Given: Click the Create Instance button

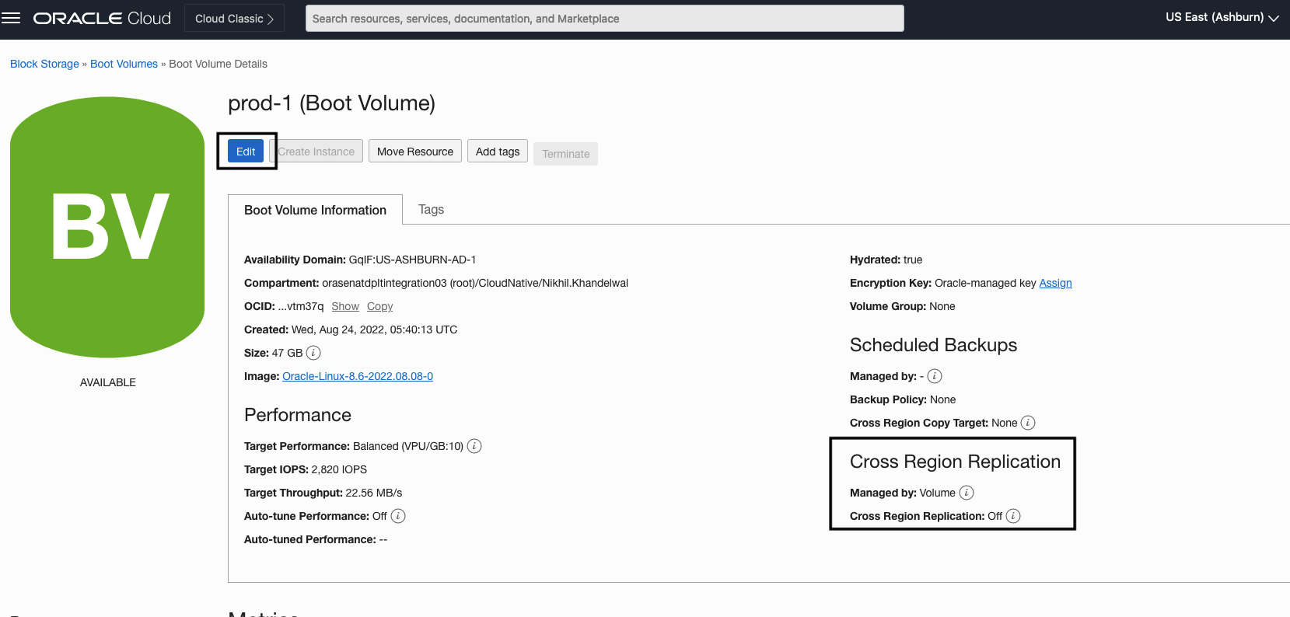Looking at the screenshot, I should 316,152.
